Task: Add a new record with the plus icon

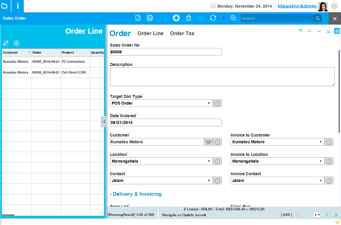Action: coord(176,18)
